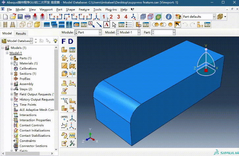Expand the Steps (2) tree node
Screen dimensions: 239x156
(12, 89)
